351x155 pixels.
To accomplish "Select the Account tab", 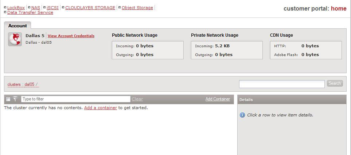I will pyautogui.click(x=17, y=26).
